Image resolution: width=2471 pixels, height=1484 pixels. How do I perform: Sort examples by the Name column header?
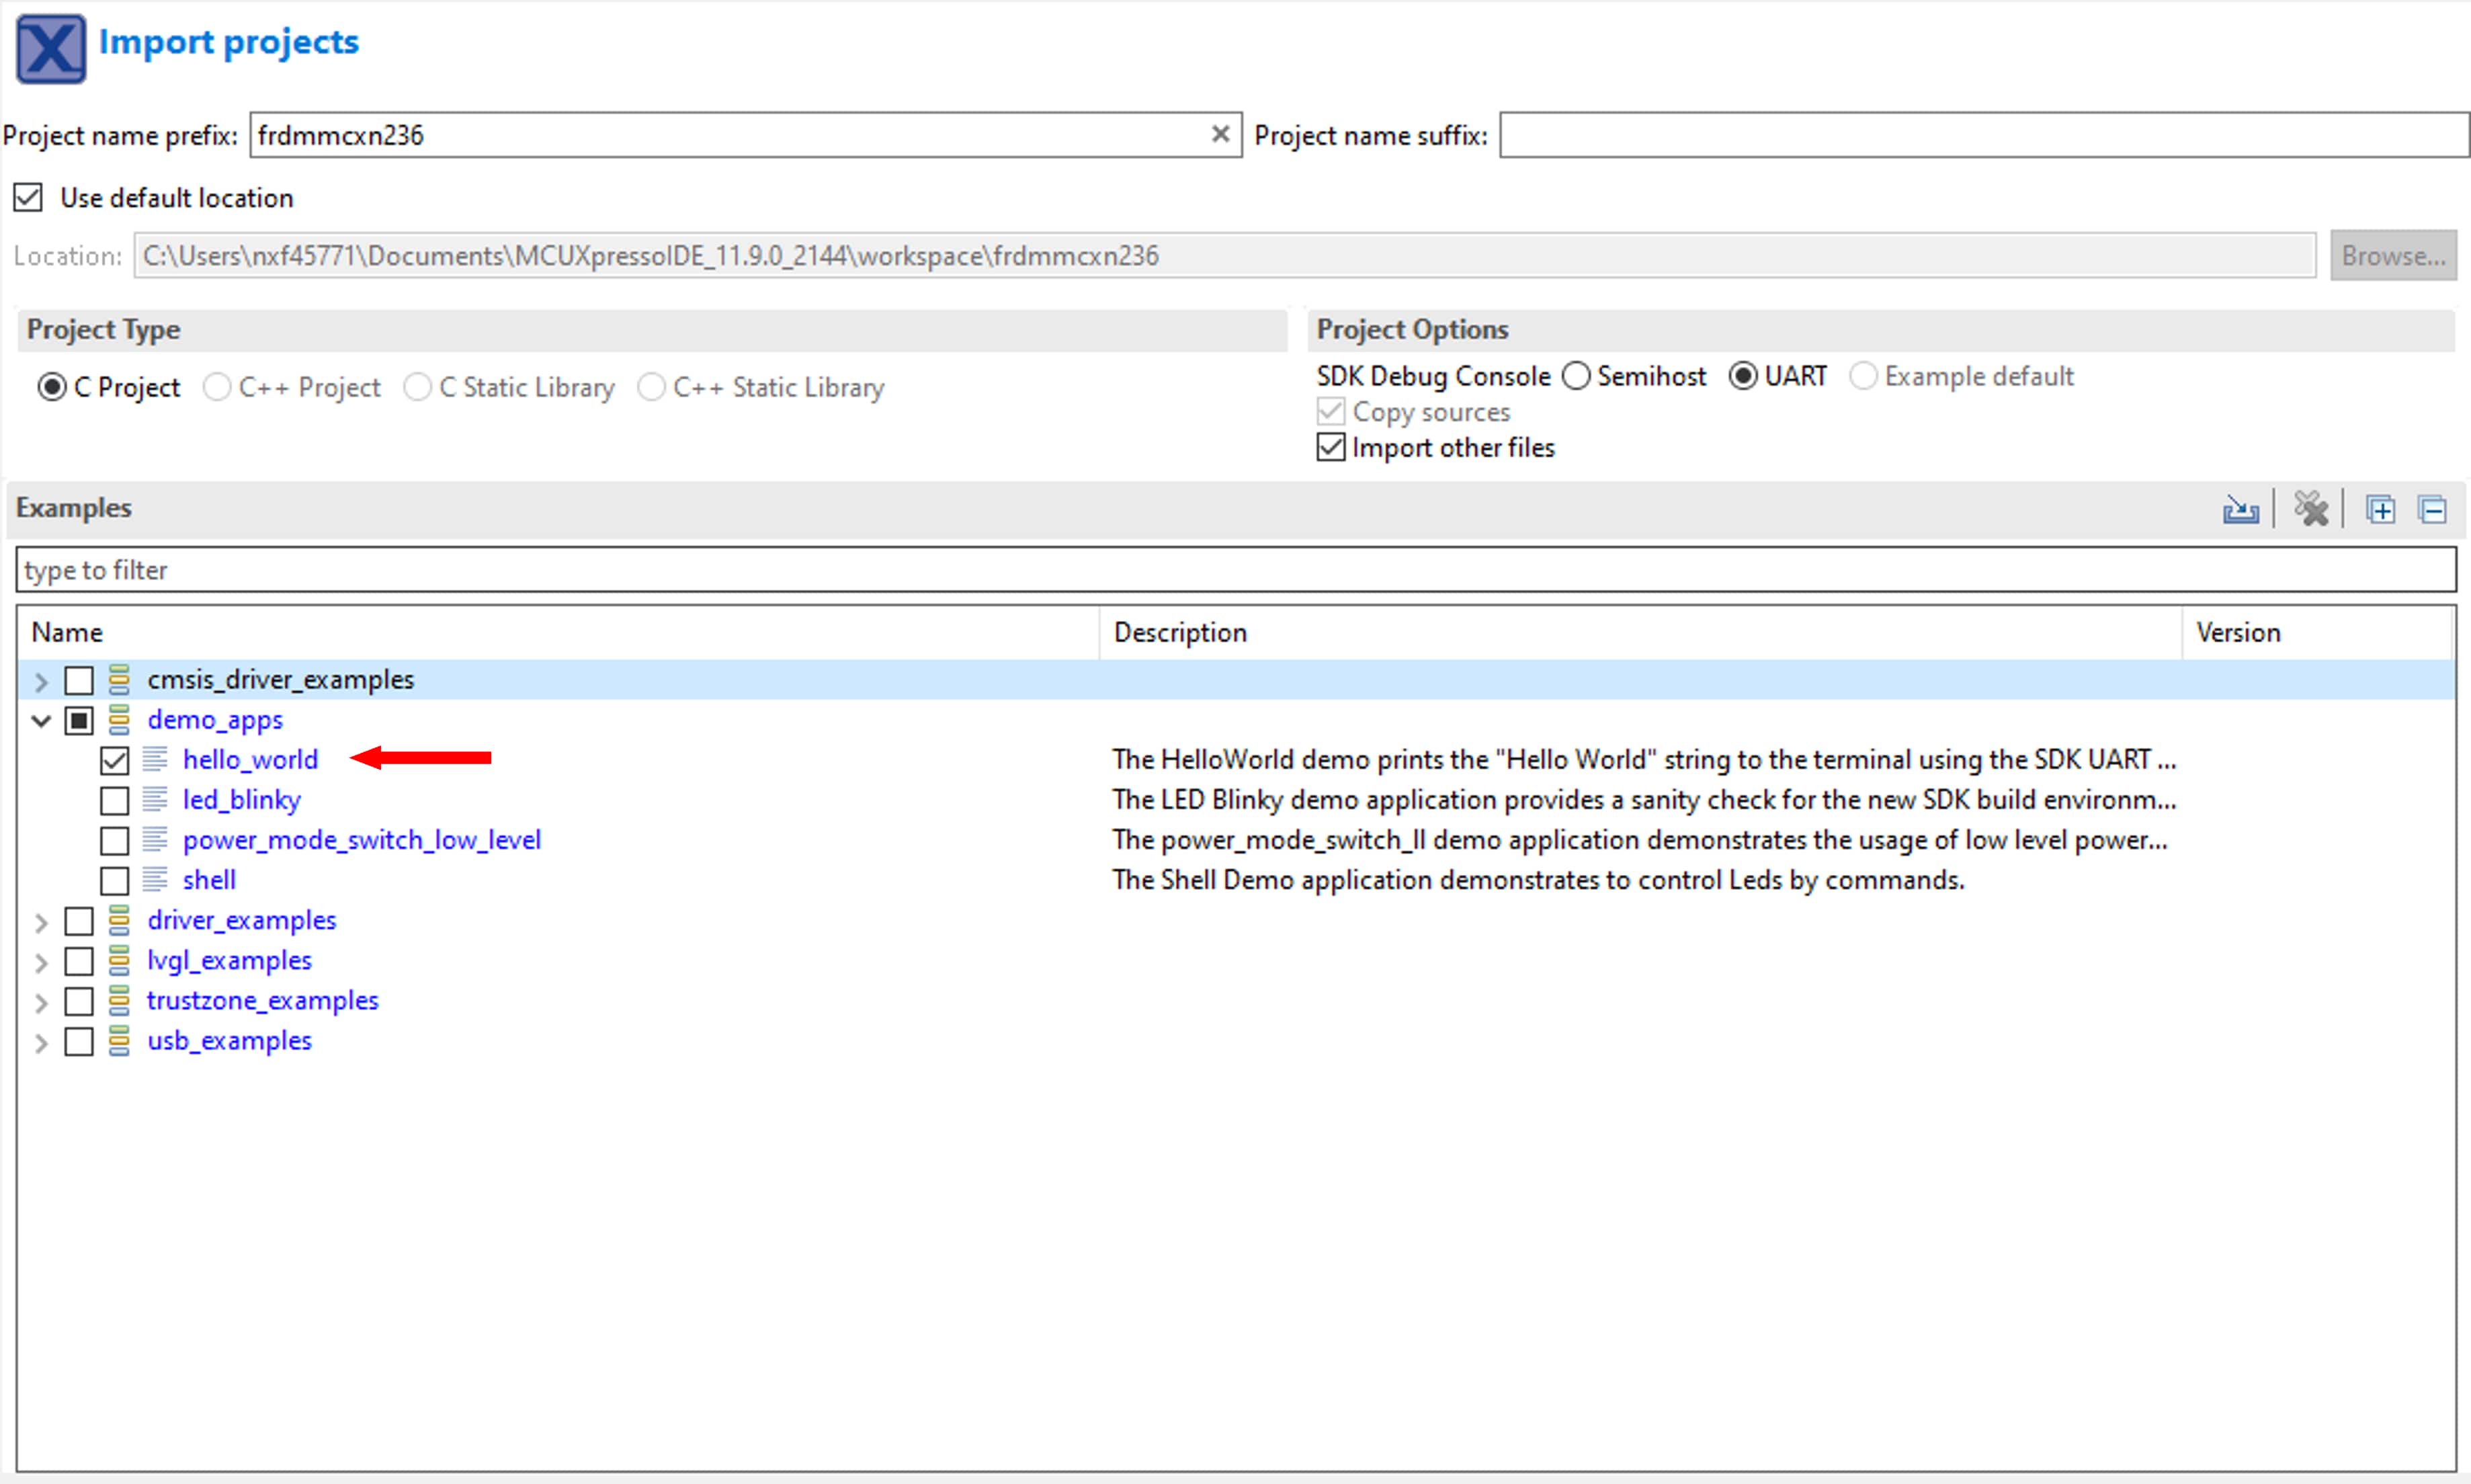[66, 632]
